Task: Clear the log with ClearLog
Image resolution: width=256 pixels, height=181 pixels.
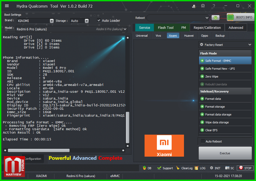Action: tap(184, 168)
